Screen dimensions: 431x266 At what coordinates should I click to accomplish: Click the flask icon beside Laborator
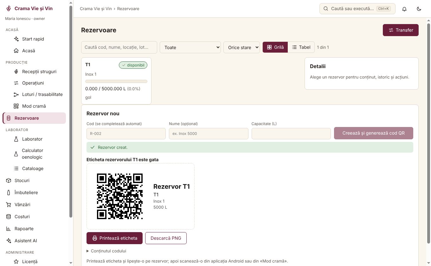tap(16, 139)
